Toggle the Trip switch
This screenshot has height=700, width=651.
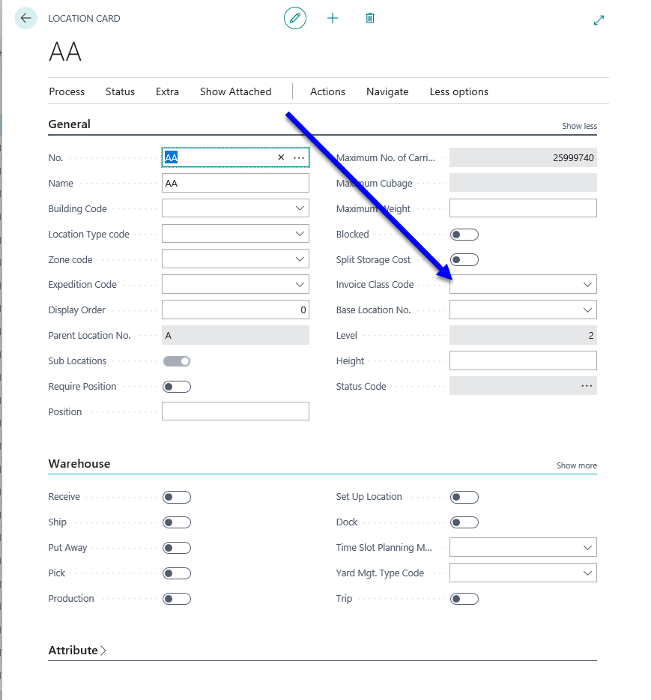[464, 599]
